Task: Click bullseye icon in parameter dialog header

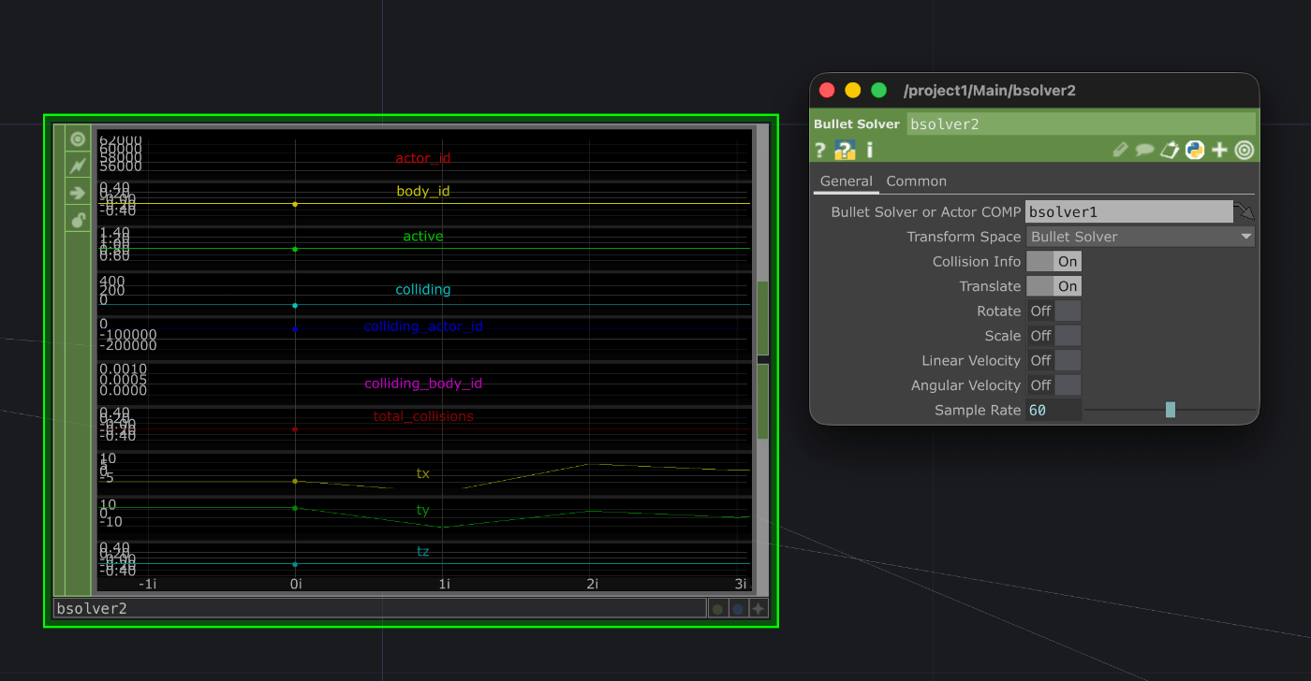Action: click(x=1244, y=150)
